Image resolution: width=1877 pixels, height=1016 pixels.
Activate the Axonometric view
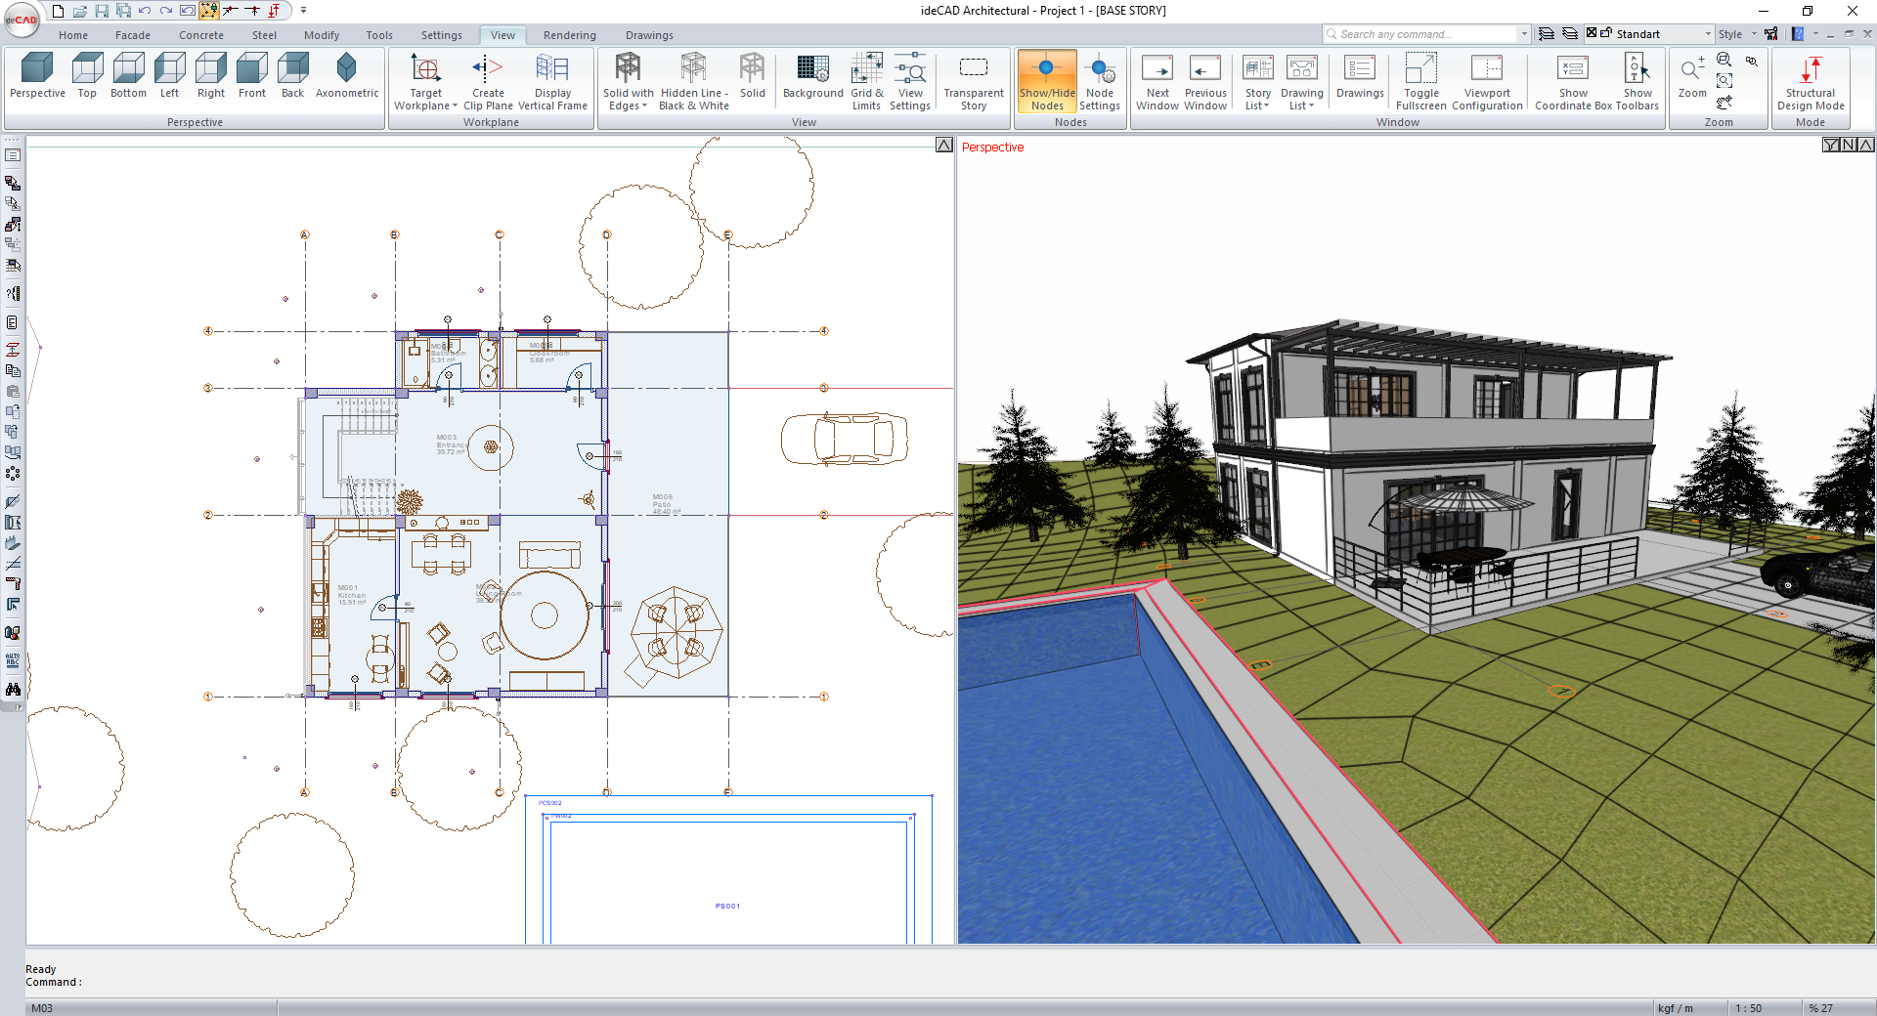[x=346, y=76]
